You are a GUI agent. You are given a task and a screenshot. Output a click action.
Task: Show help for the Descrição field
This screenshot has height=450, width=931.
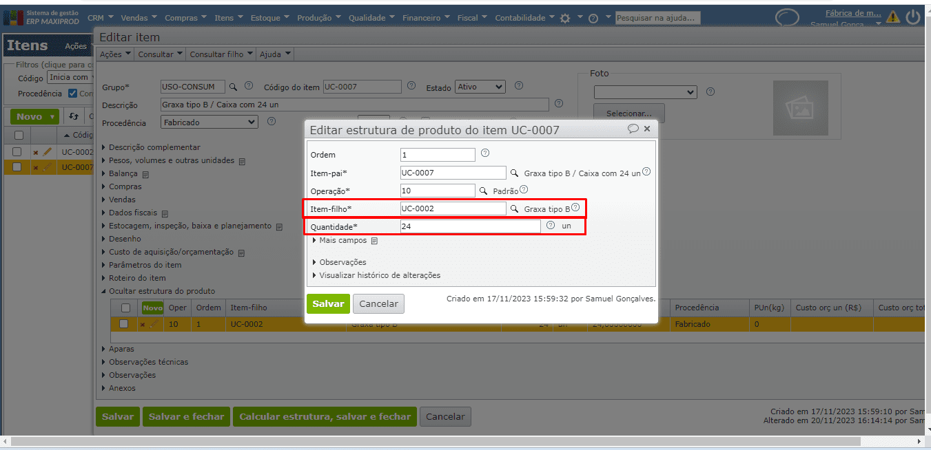tap(558, 104)
